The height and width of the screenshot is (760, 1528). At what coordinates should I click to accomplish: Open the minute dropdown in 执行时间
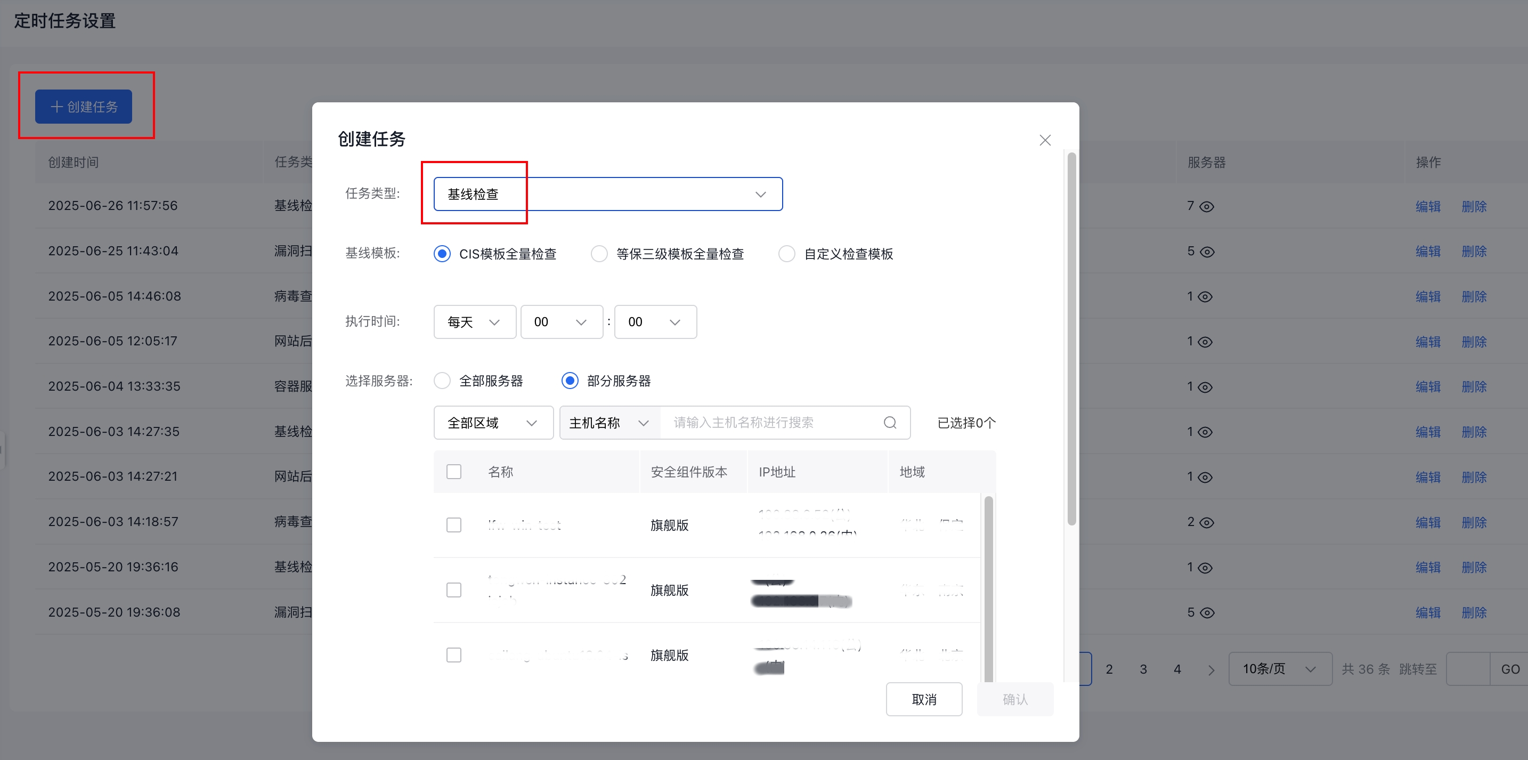click(x=655, y=321)
